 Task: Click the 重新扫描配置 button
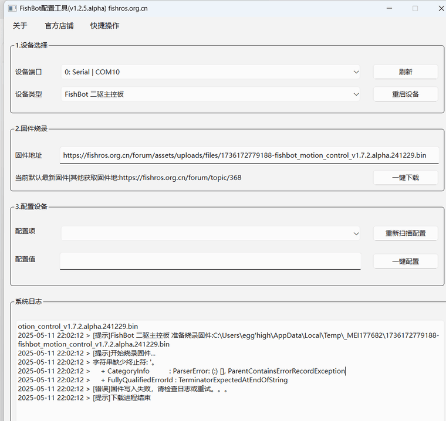[x=406, y=233]
